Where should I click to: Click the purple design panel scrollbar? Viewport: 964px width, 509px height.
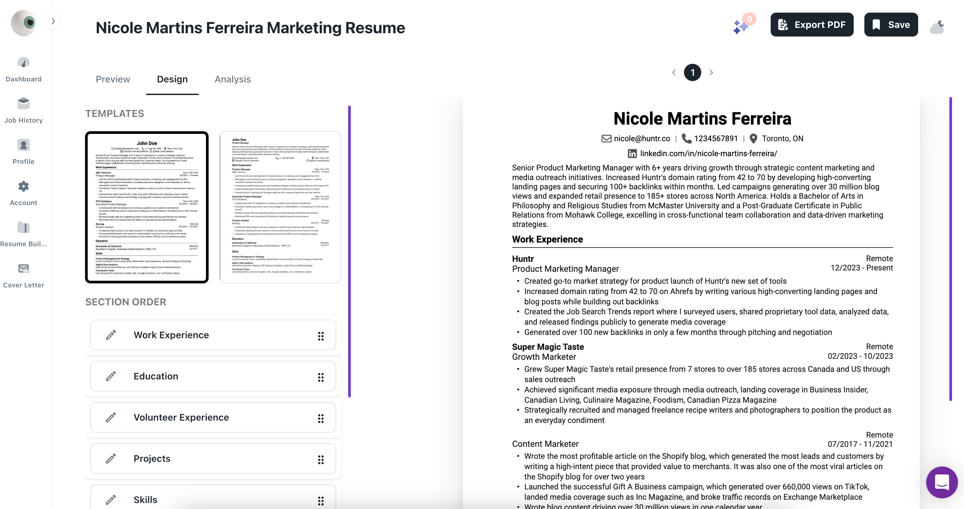[349, 251]
